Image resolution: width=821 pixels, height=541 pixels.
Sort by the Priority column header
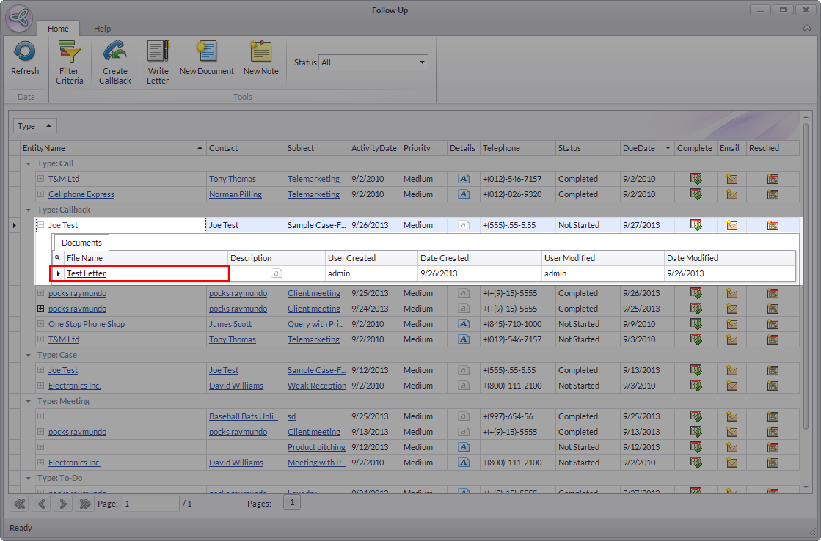(417, 148)
